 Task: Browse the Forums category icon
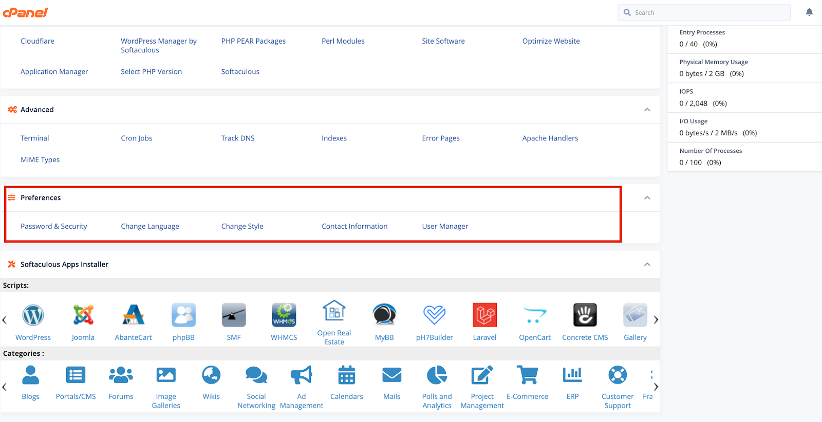point(121,375)
